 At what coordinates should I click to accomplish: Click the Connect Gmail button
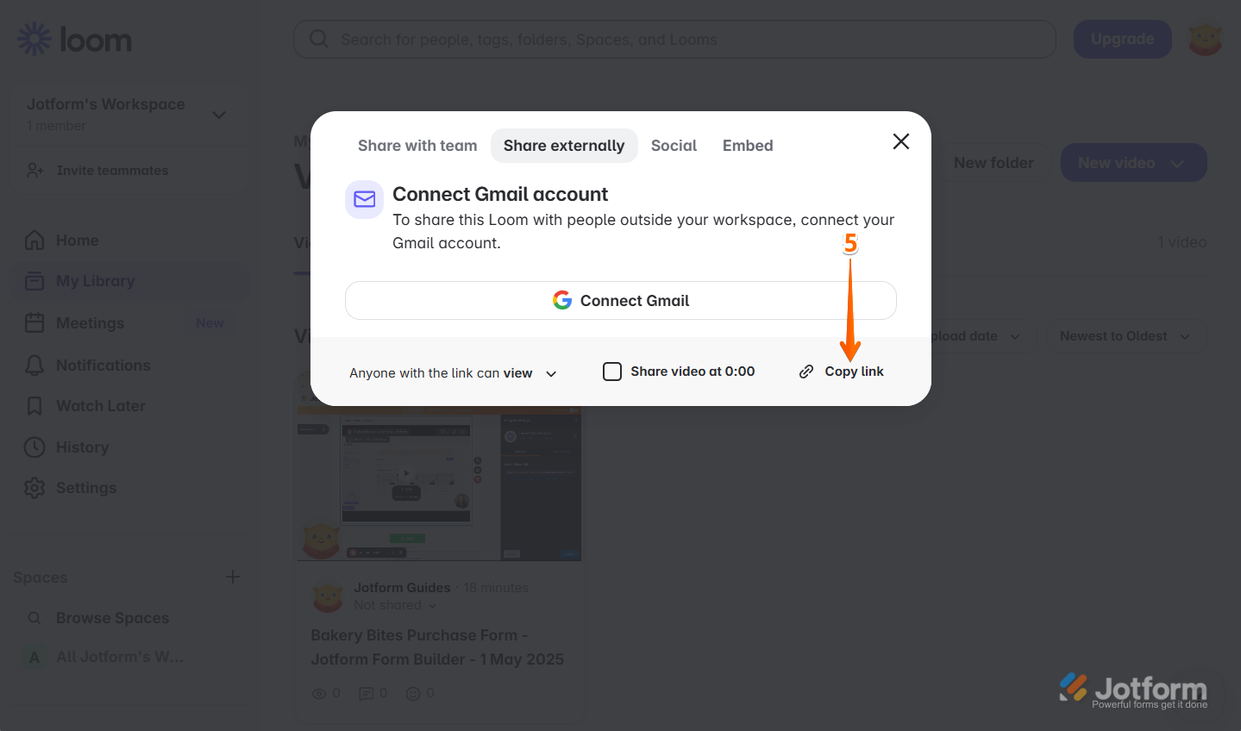(621, 300)
